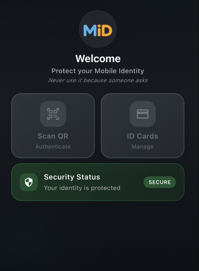Click the MiD logo at top

(98, 29)
